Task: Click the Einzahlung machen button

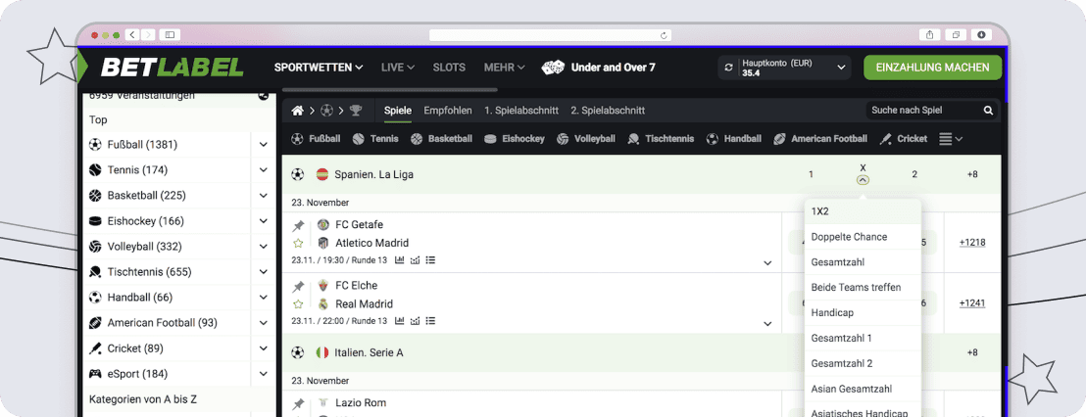Action: click(x=932, y=68)
